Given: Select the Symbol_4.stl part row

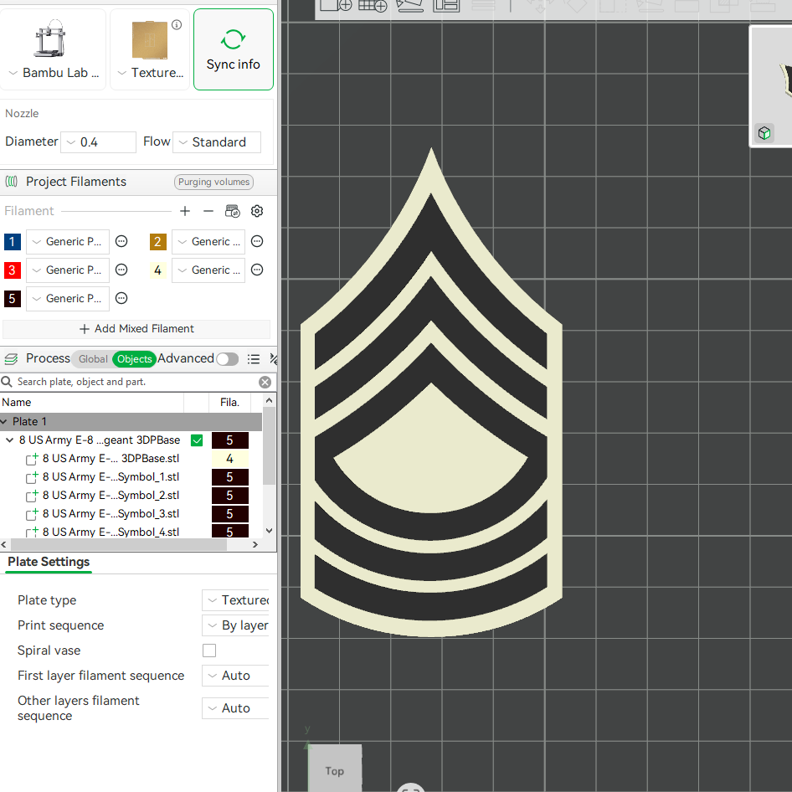Looking at the screenshot, I should tap(111, 532).
